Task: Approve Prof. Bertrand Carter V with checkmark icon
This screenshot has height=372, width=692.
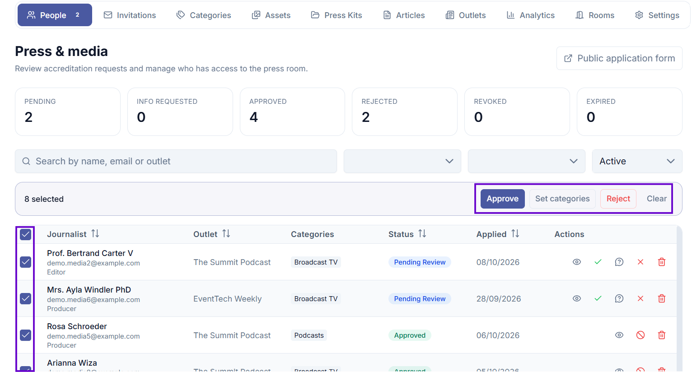Action: pos(598,262)
